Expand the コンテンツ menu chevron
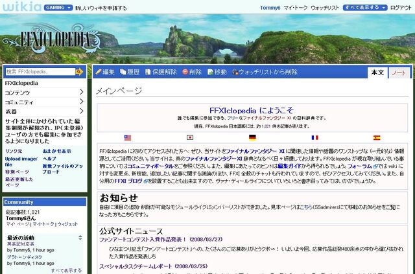 [x=82, y=92]
